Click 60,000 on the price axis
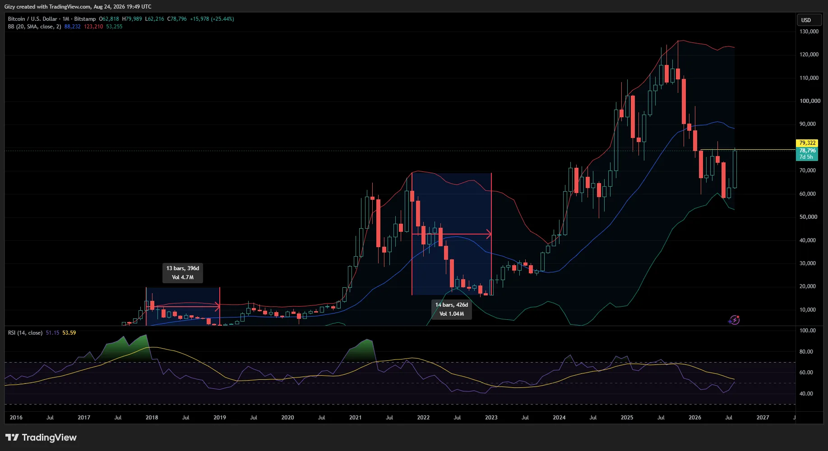This screenshot has height=451, width=828. coord(808,194)
